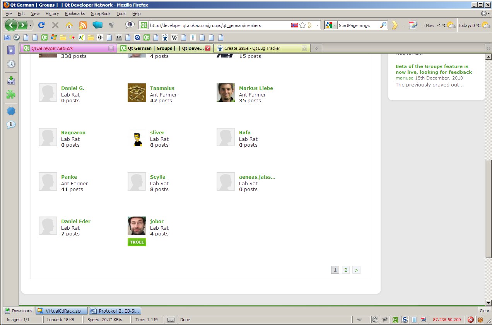Go to page 2 of members
This screenshot has width=492, height=325.
pyautogui.click(x=345, y=270)
